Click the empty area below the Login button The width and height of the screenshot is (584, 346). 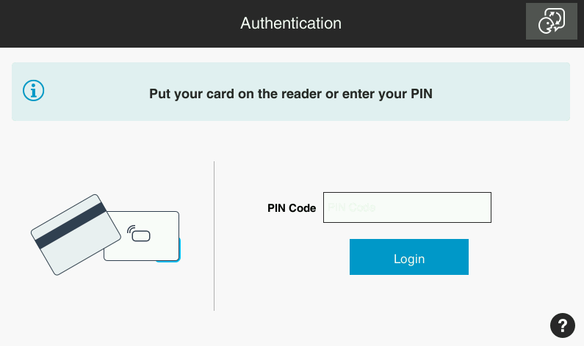pyautogui.click(x=408, y=308)
